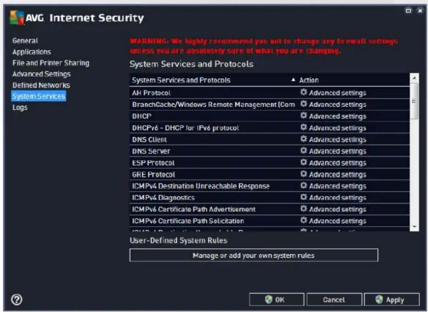428x312 pixels.
Task: Select the GRE Protocol row name
Action: coord(154,174)
